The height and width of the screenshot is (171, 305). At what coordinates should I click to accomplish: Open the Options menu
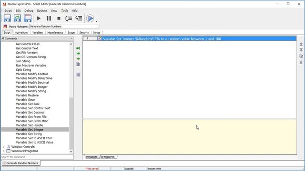(x=42, y=10)
